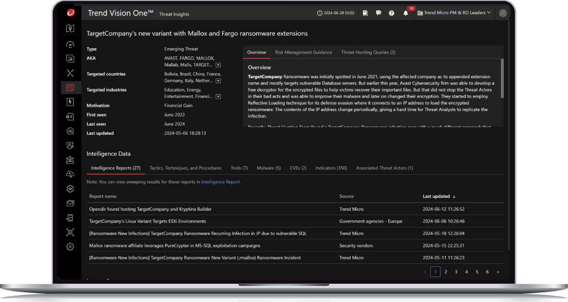Viewport: 568px width, 302px height.
Task: Go to page 3 of intelligence reports
Action: coord(456,271)
